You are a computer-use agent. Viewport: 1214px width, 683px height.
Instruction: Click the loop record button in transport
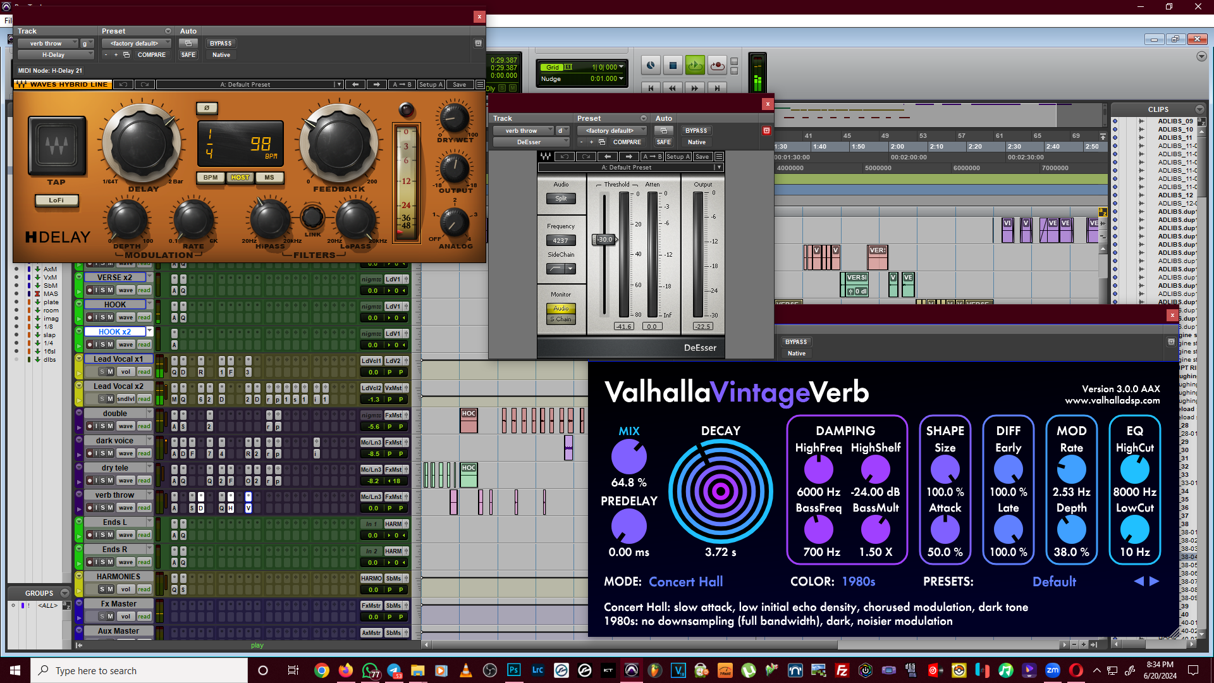(717, 65)
